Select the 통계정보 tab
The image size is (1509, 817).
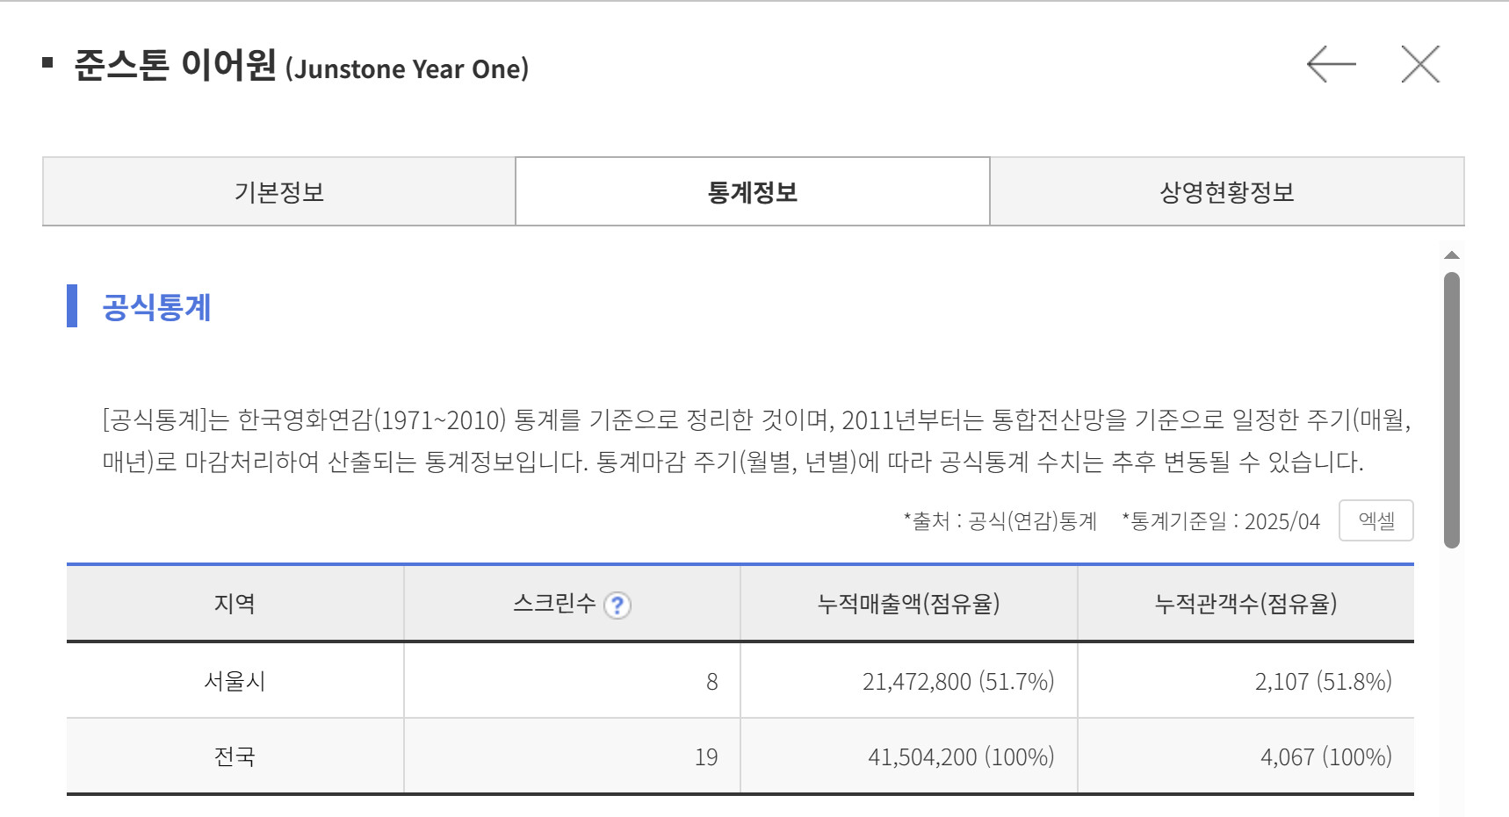(x=753, y=192)
